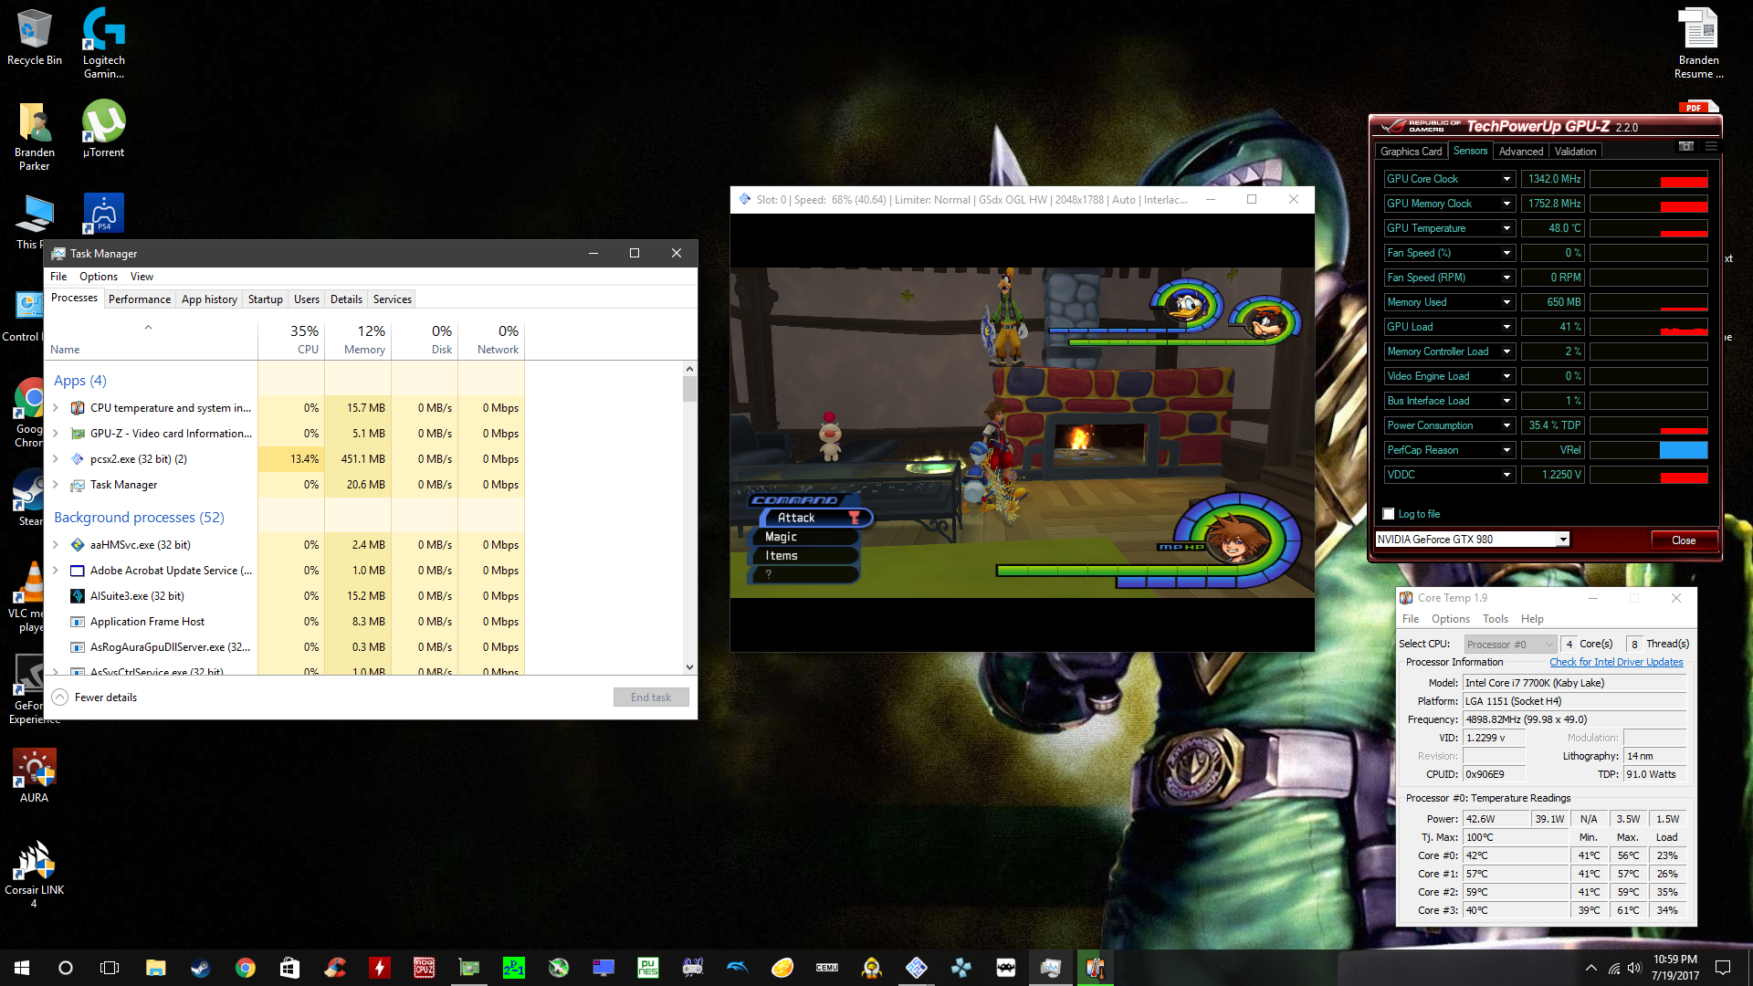Open Task Manager Options menu
This screenshot has height=986, width=1753.
(99, 277)
